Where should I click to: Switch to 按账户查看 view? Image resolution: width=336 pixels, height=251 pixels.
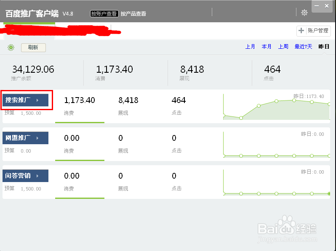pos(104,14)
